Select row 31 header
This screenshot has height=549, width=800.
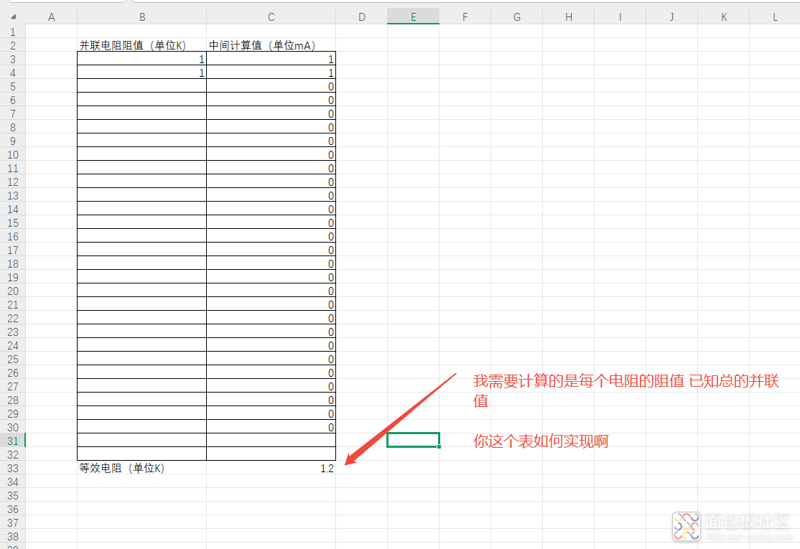click(x=13, y=441)
